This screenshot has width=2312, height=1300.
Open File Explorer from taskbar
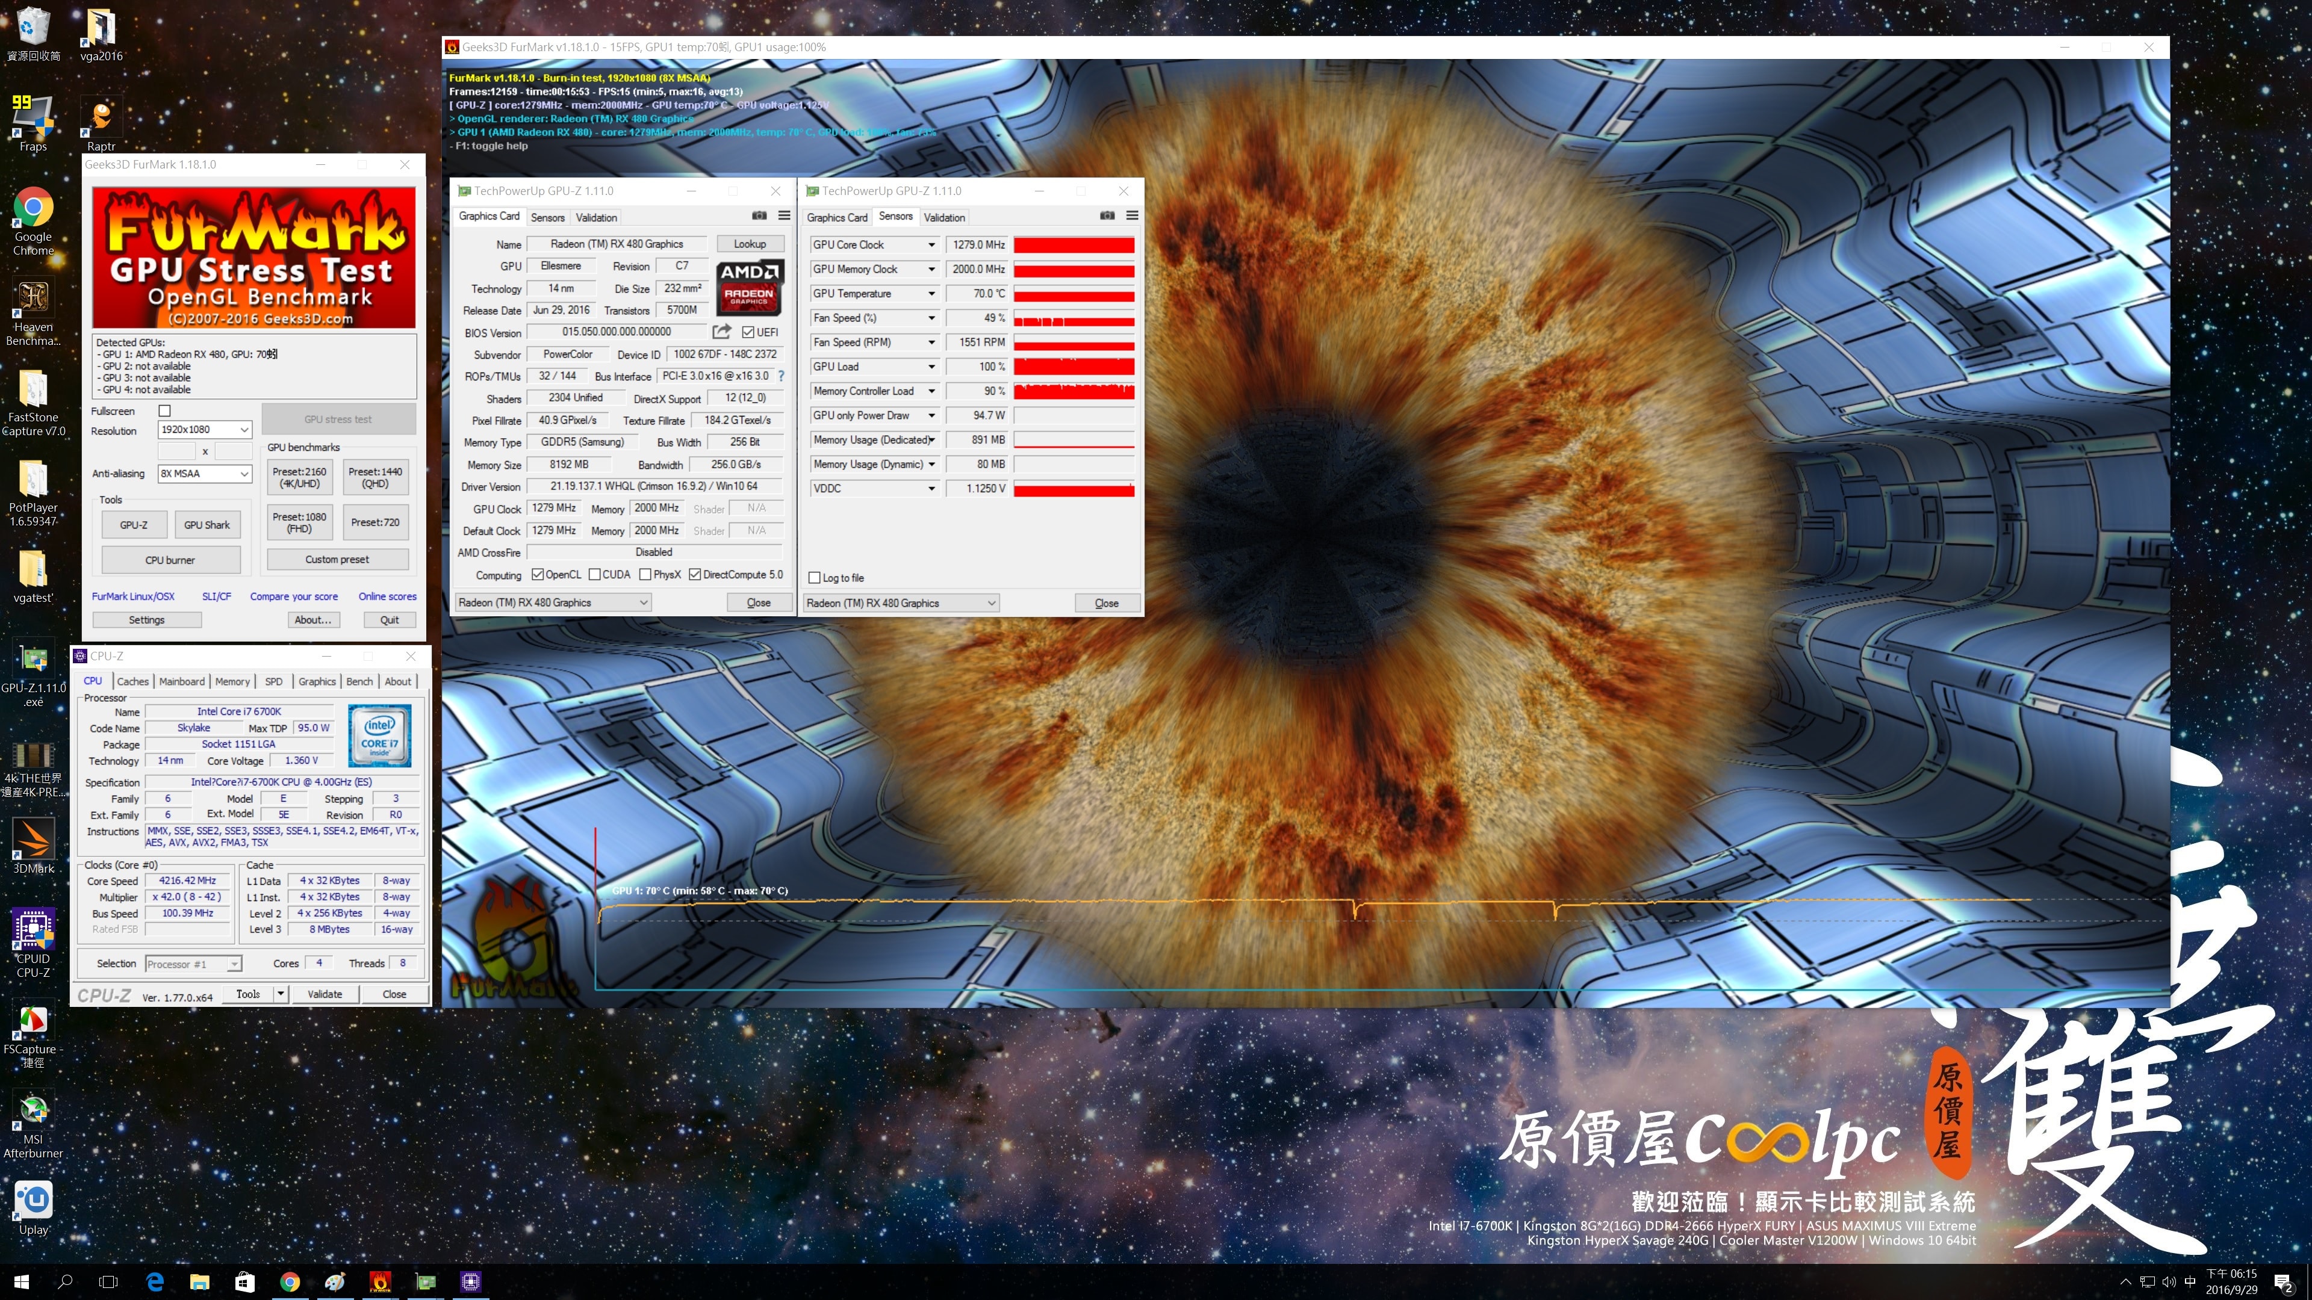tap(199, 1282)
